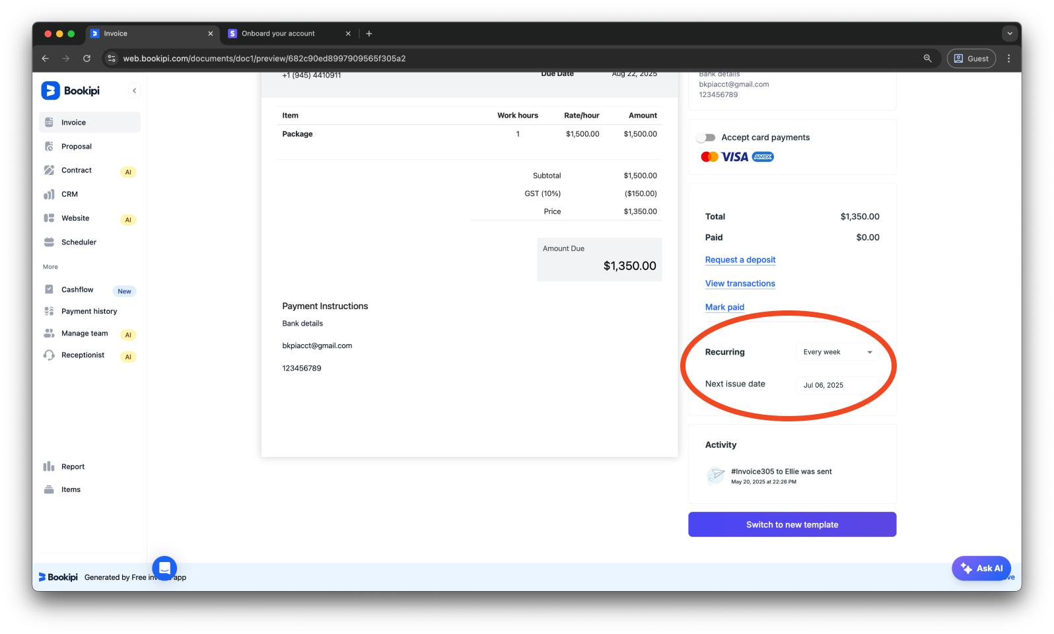1054x634 pixels.
Task: Open the chat support bubble icon
Action: pos(164,568)
